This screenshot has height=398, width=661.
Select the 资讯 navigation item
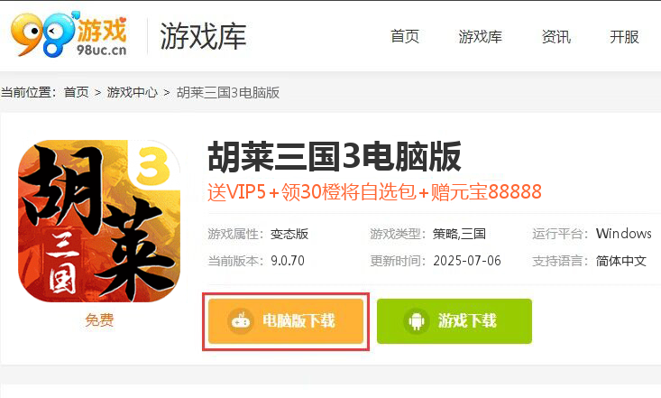pyautogui.click(x=556, y=37)
